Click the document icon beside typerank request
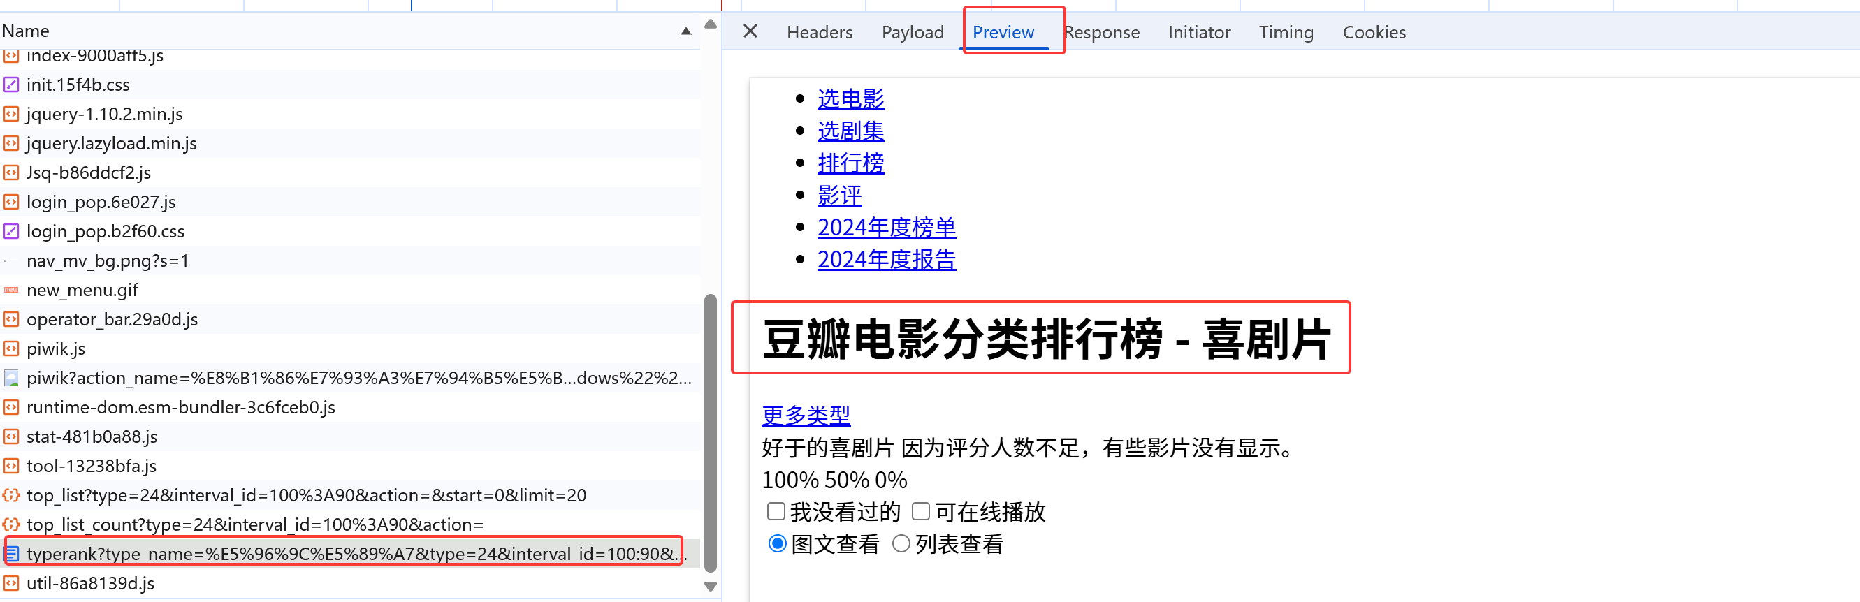1860x602 pixels. [11, 554]
